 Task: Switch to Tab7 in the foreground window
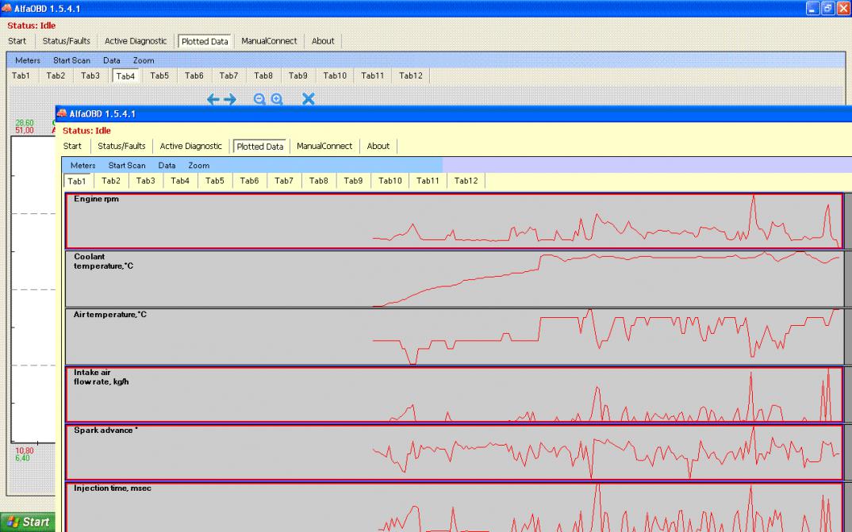coord(284,181)
